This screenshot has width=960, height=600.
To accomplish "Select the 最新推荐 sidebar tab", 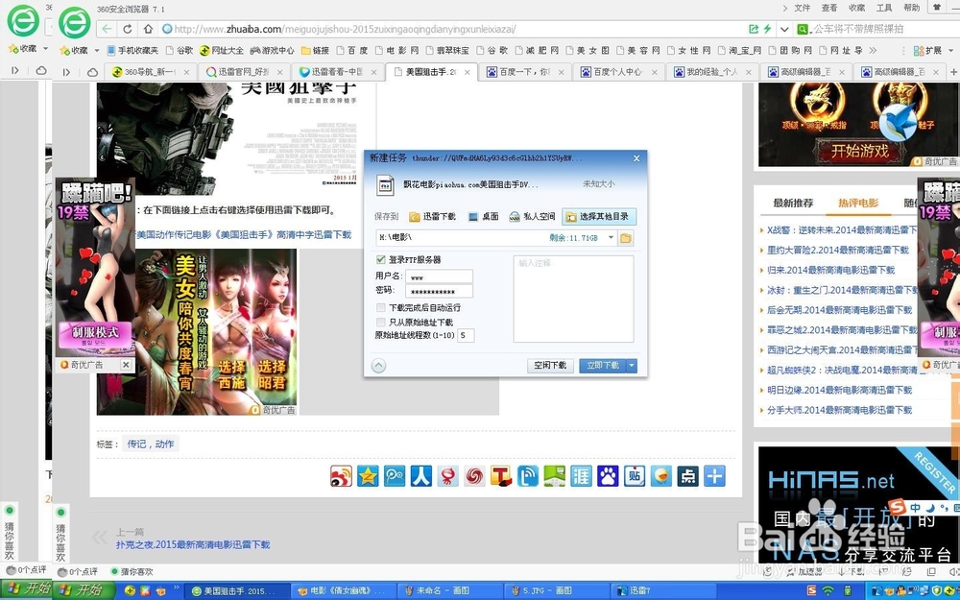I will (x=793, y=203).
